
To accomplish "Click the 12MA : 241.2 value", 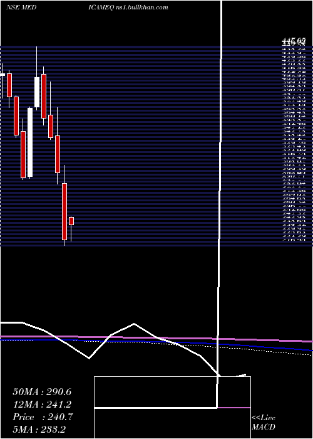I will coord(42,405).
